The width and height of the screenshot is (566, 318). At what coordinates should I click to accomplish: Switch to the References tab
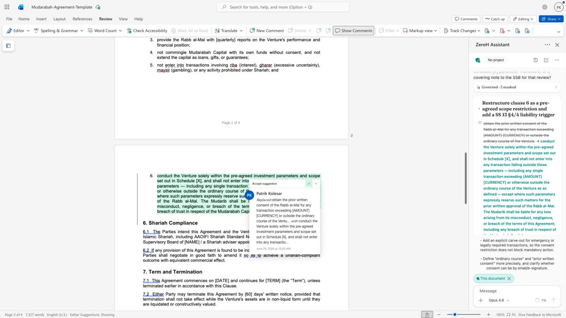[x=83, y=19]
